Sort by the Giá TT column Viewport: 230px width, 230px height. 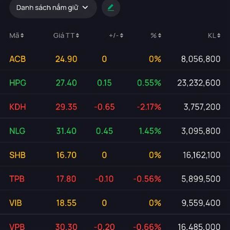point(66,36)
